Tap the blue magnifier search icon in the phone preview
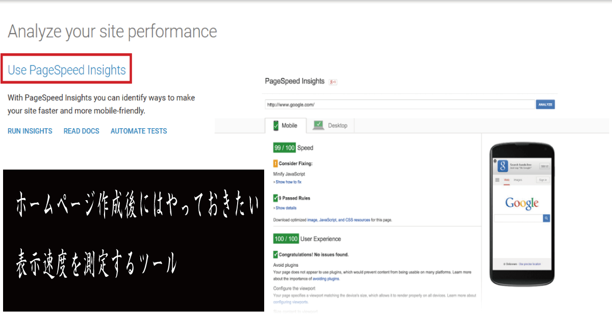Screen dimensions: 612x332 pyautogui.click(x=546, y=218)
